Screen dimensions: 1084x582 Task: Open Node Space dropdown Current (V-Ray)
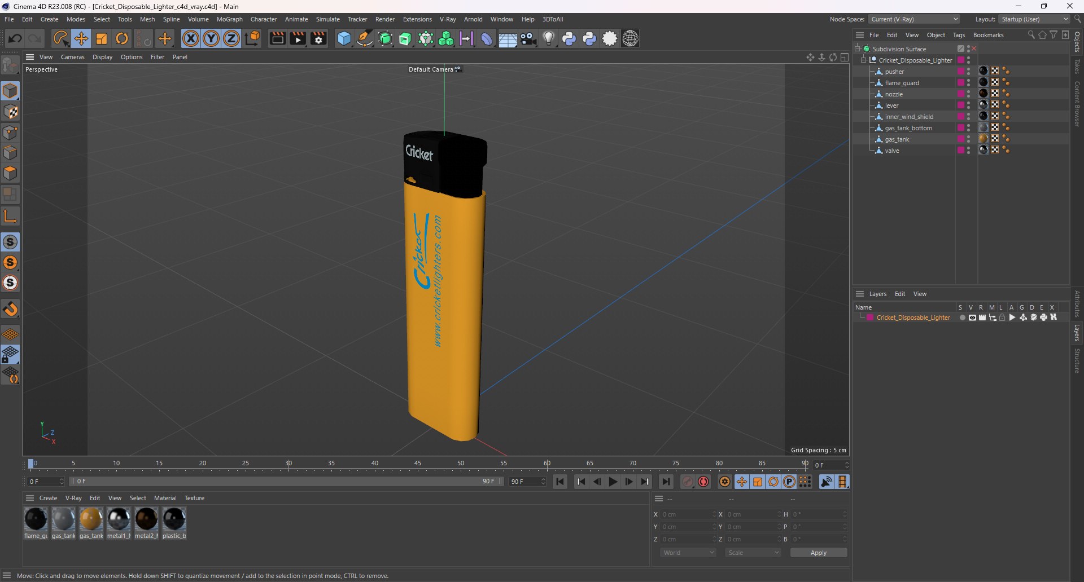[x=914, y=19]
